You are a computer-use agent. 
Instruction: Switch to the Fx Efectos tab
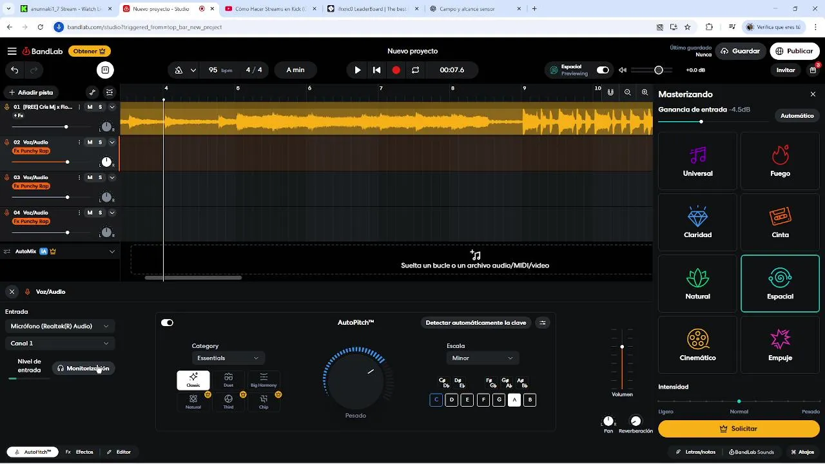coord(79,452)
